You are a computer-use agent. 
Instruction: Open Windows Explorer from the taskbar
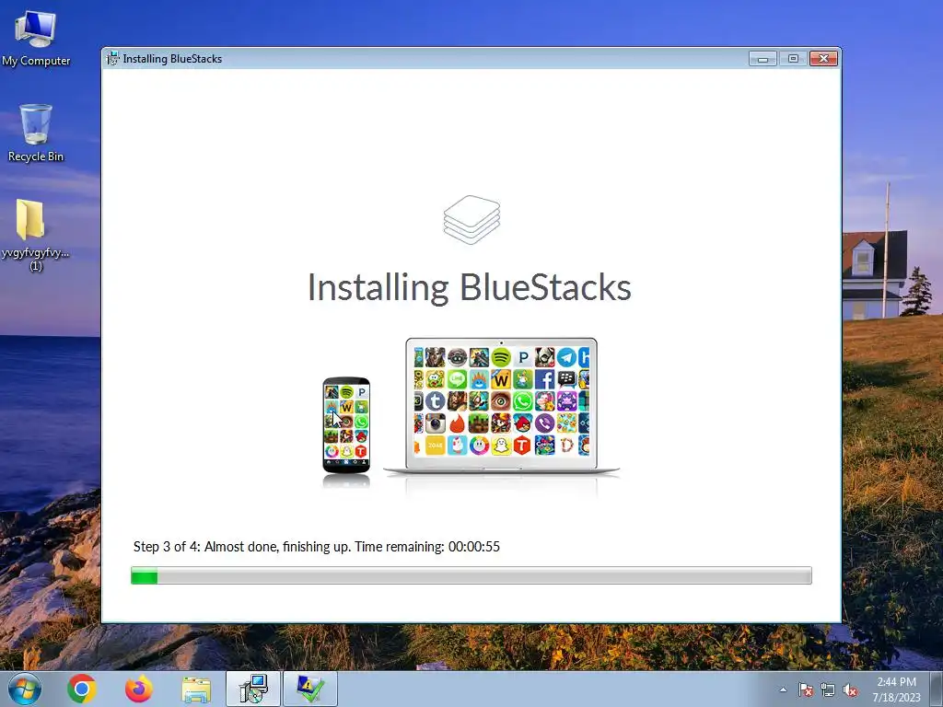(x=196, y=690)
